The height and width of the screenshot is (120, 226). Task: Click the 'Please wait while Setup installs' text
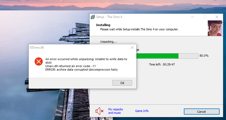pyautogui.click(x=139, y=29)
